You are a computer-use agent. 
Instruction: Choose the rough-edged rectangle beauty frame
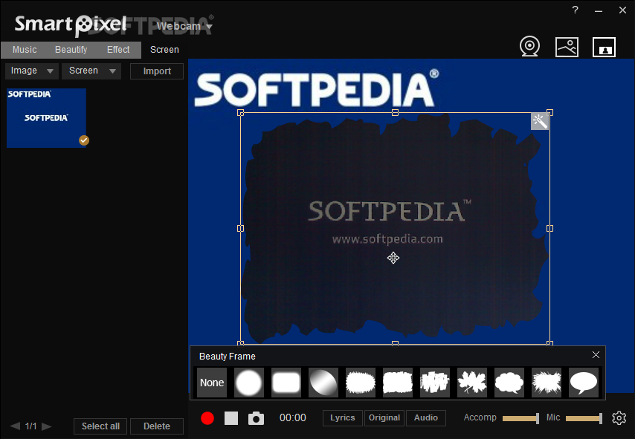click(398, 383)
